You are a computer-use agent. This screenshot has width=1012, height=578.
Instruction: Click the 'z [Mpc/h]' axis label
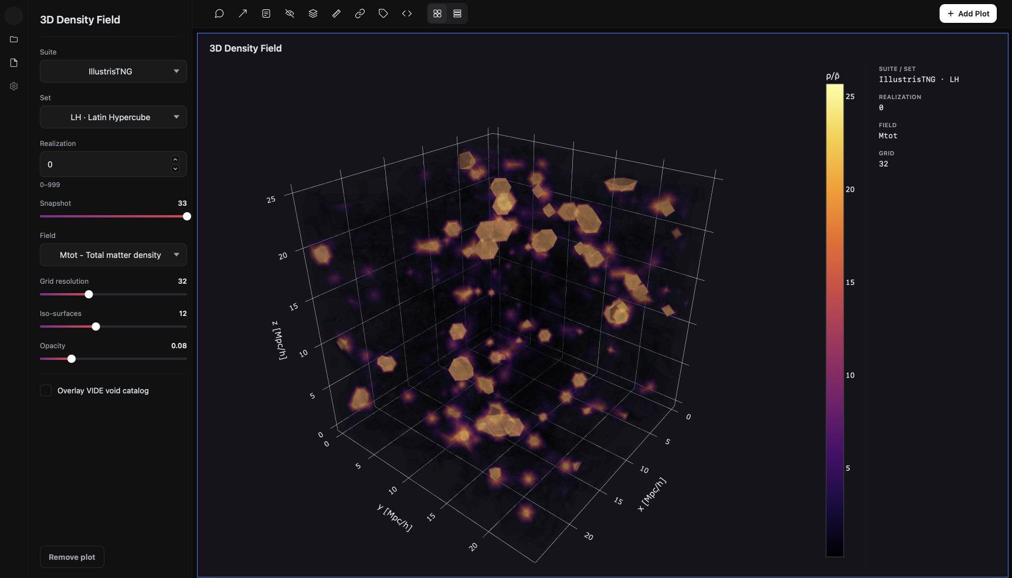pos(280,340)
